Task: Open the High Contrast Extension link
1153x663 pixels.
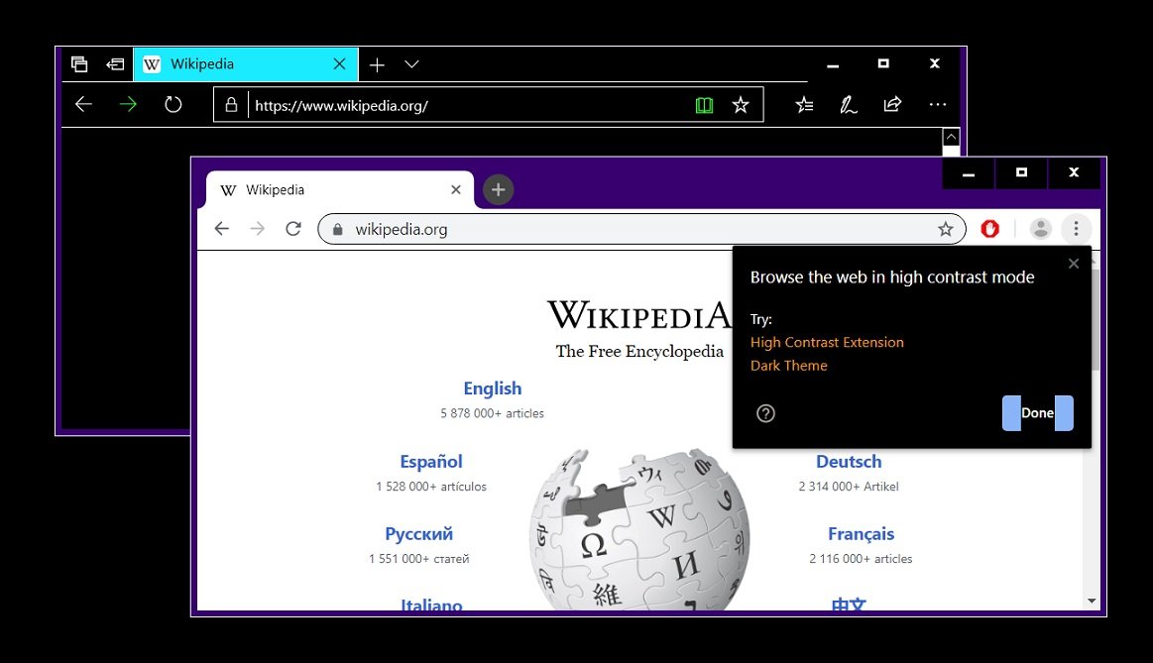Action: (827, 342)
